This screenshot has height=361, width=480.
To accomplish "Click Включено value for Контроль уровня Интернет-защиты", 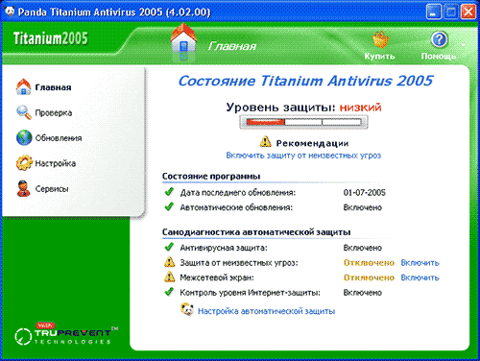I will [363, 293].
